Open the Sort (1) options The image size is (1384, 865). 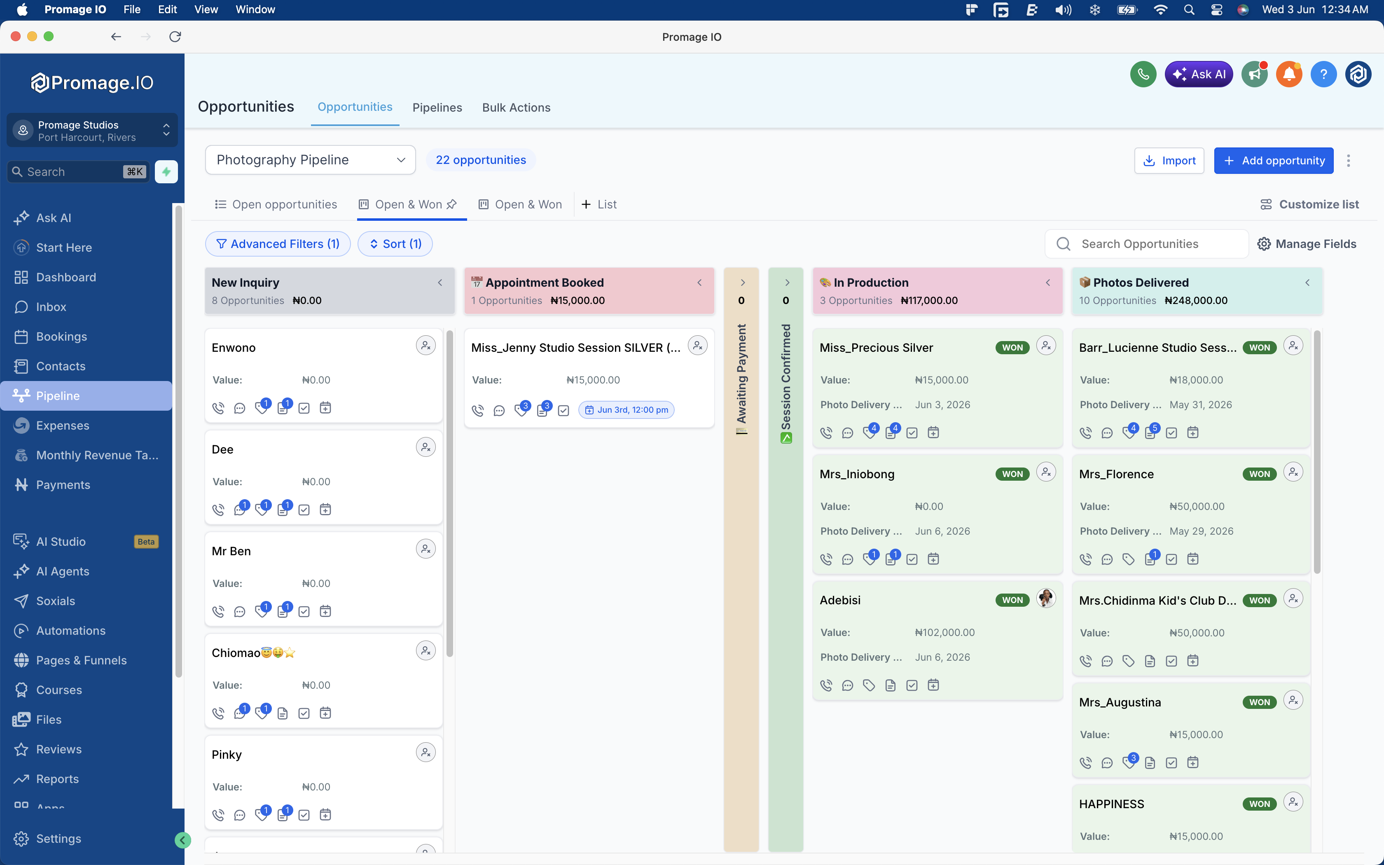pyautogui.click(x=395, y=244)
